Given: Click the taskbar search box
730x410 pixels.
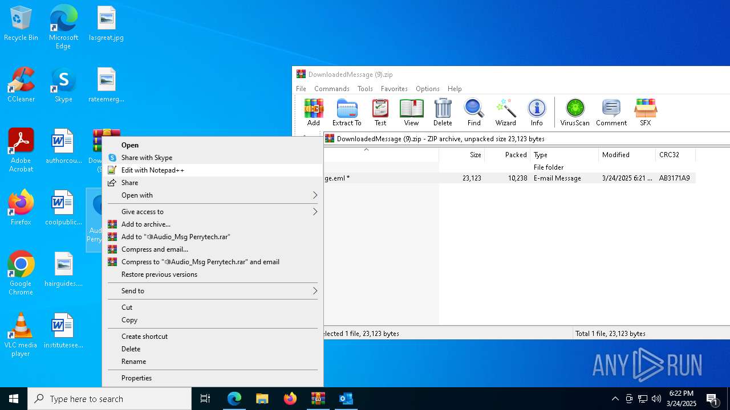Looking at the screenshot, I should point(109,399).
